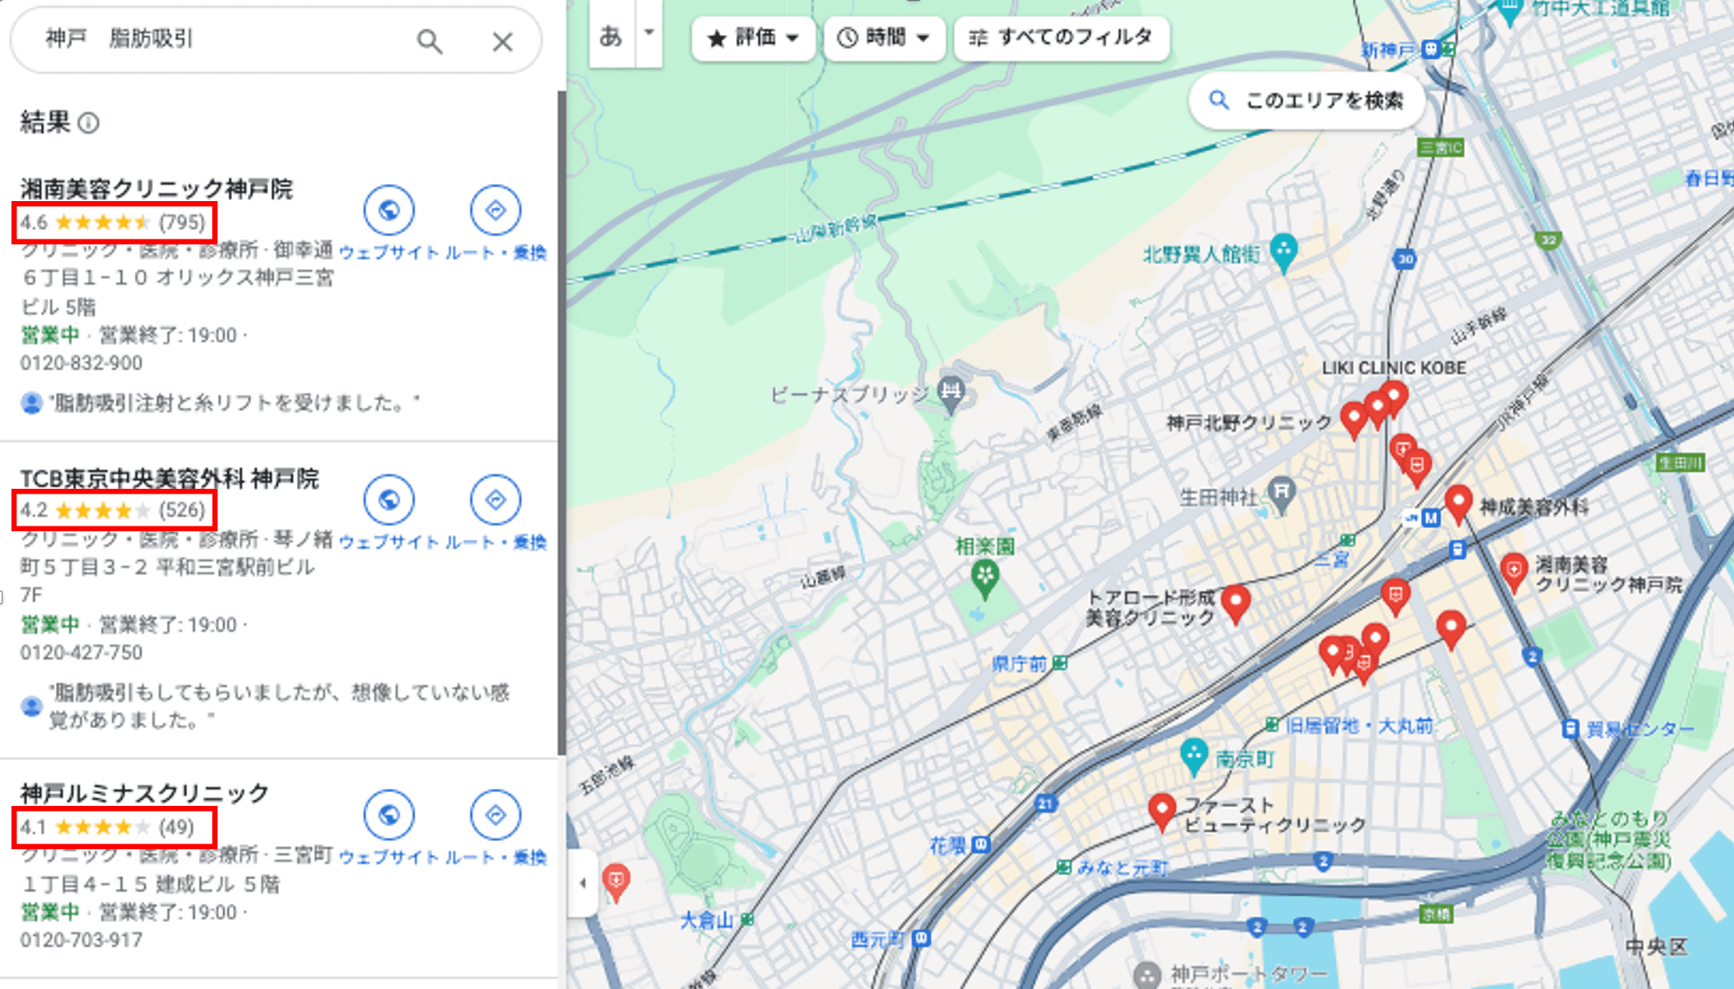1734x989 pixels.
Task: Expand the input mode dropdown arrow
Action: click(x=649, y=33)
